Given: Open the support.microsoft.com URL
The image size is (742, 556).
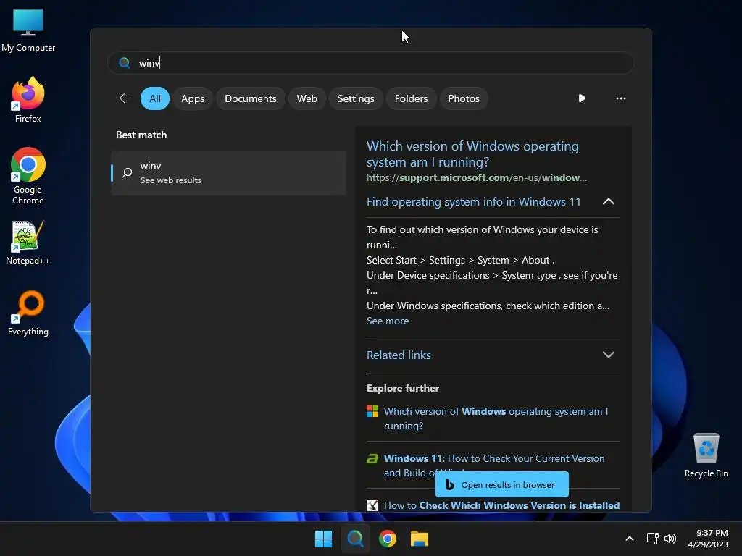Looking at the screenshot, I should [x=477, y=178].
